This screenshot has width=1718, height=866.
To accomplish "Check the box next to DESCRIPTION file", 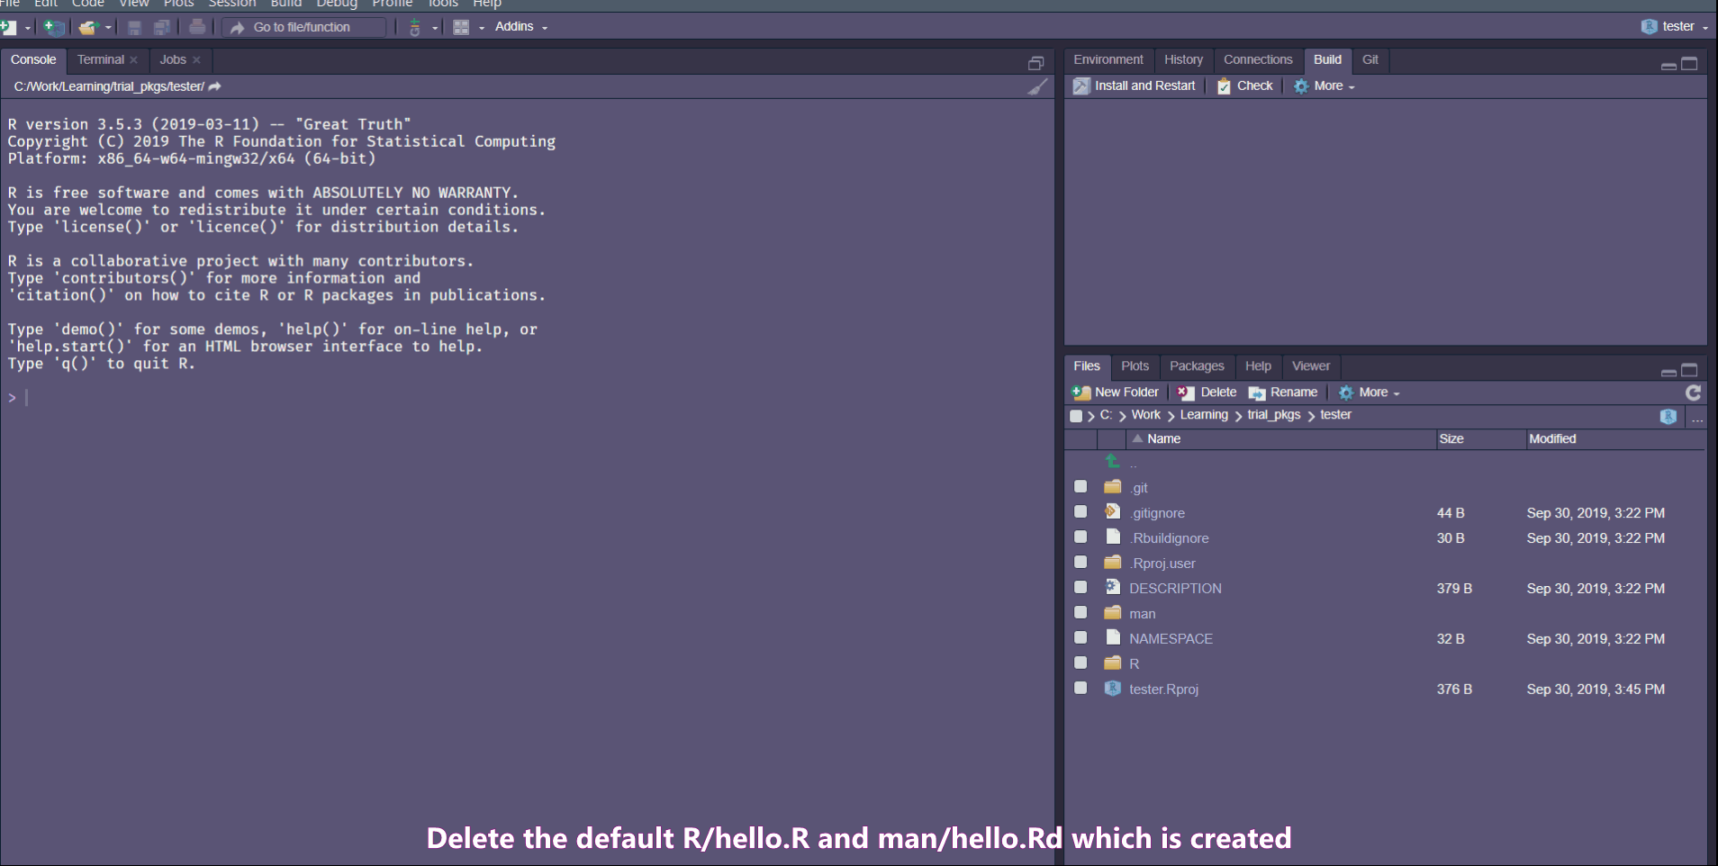I will pyautogui.click(x=1081, y=587).
